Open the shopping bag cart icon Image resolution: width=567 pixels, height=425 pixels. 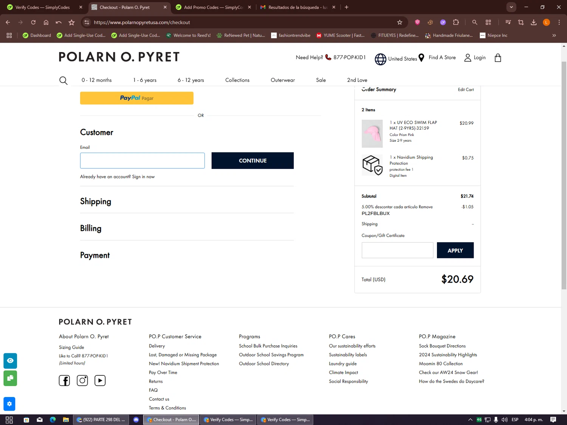pos(498,58)
